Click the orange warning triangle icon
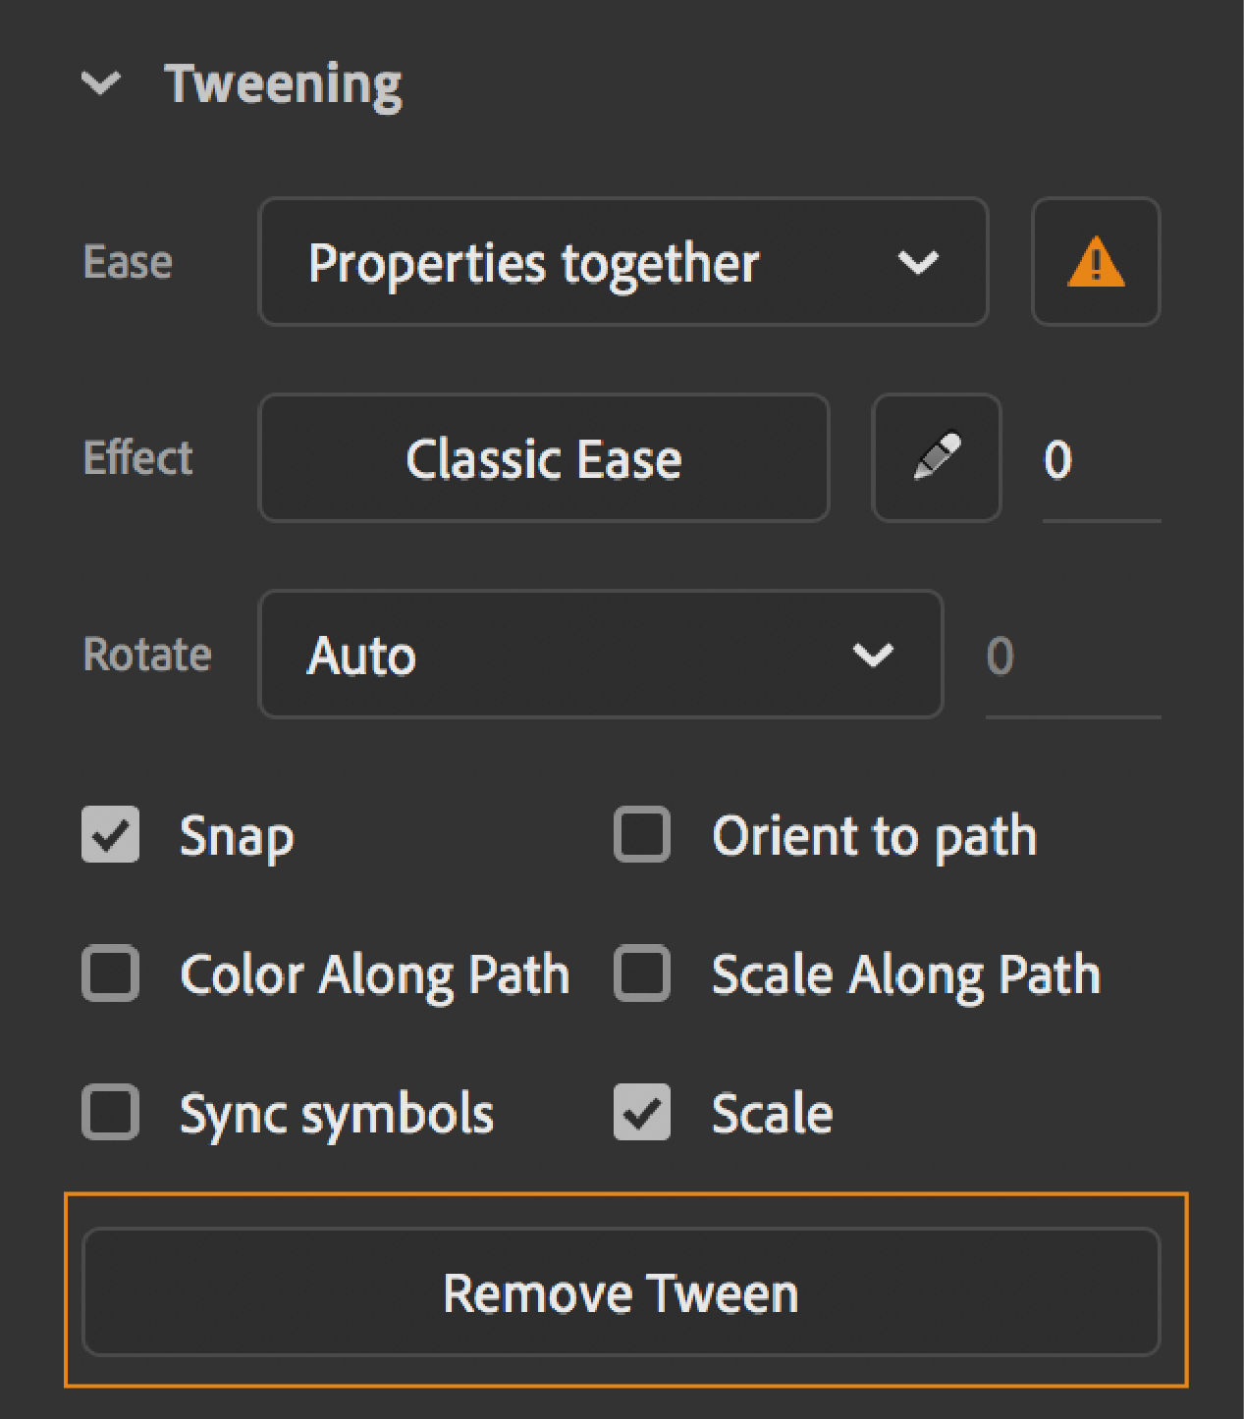The height and width of the screenshot is (1419, 1244). click(x=1096, y=262)
